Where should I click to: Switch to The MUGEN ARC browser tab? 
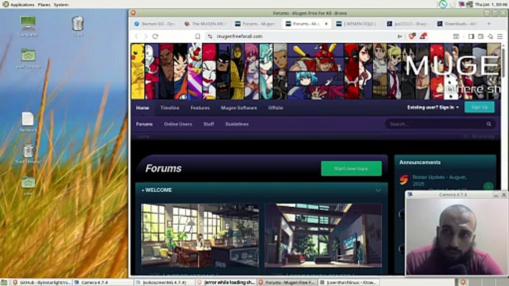(x=205, y=24)
